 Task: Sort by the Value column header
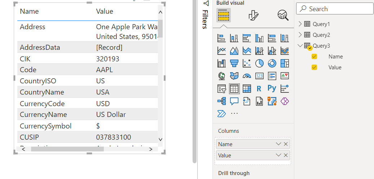point(105,11)
